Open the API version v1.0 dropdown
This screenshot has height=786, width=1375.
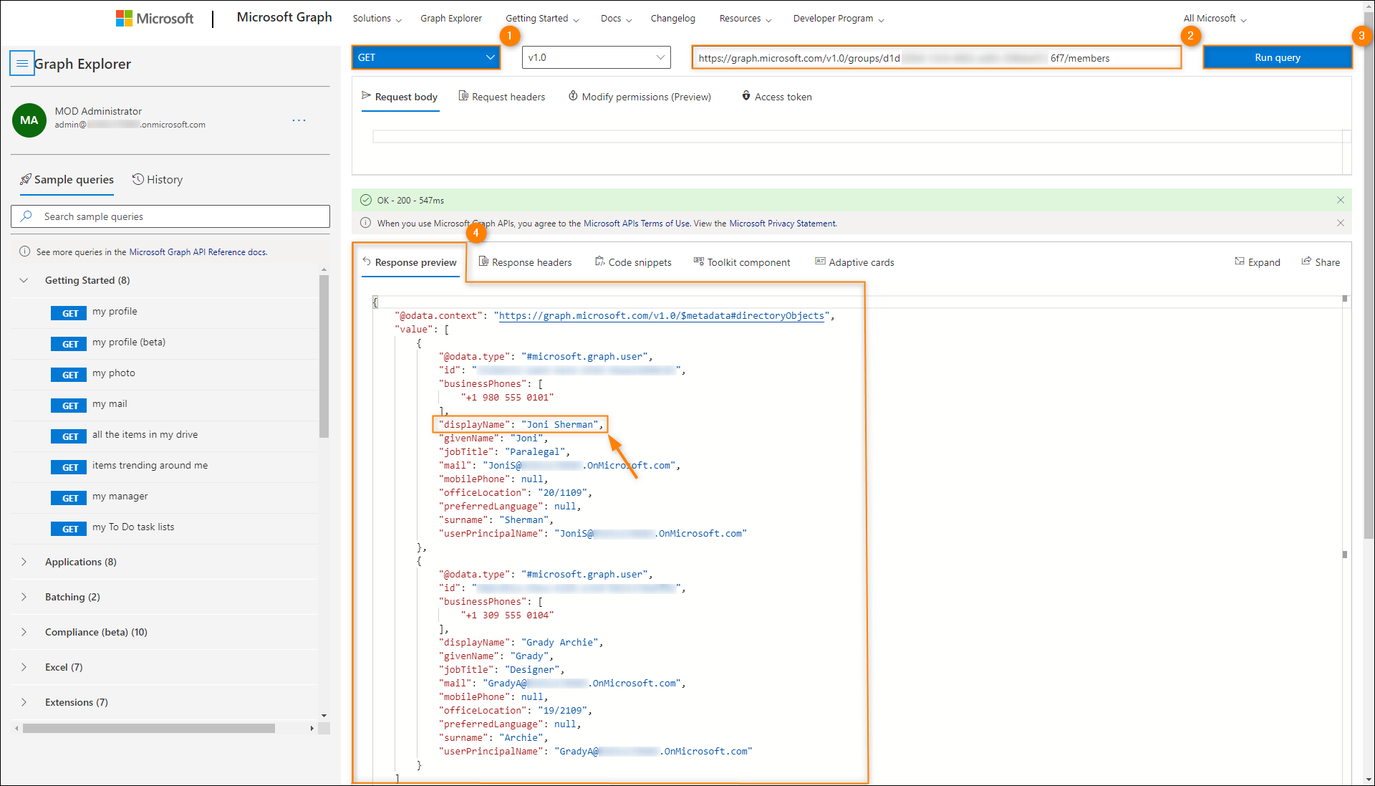(x=596, y=57)
